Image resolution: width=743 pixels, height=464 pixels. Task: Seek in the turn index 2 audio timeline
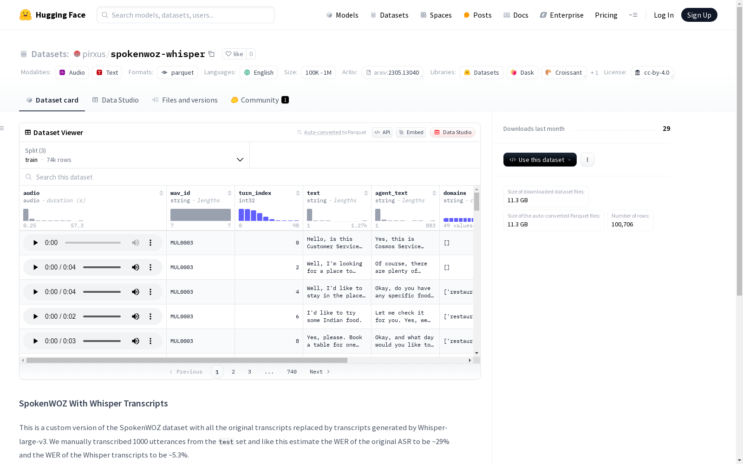102,267
